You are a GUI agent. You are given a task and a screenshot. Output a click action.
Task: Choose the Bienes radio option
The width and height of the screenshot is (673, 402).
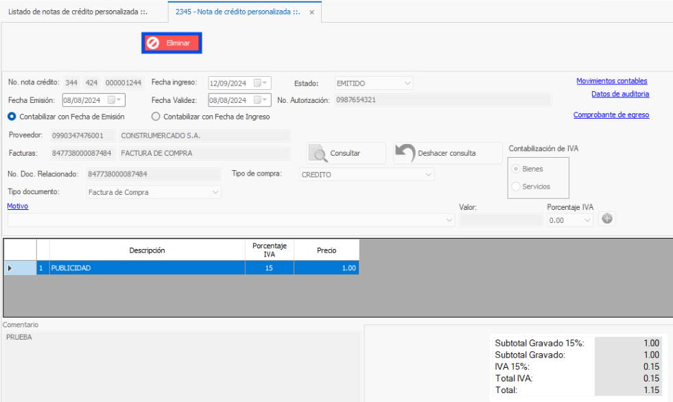(516, 169)
